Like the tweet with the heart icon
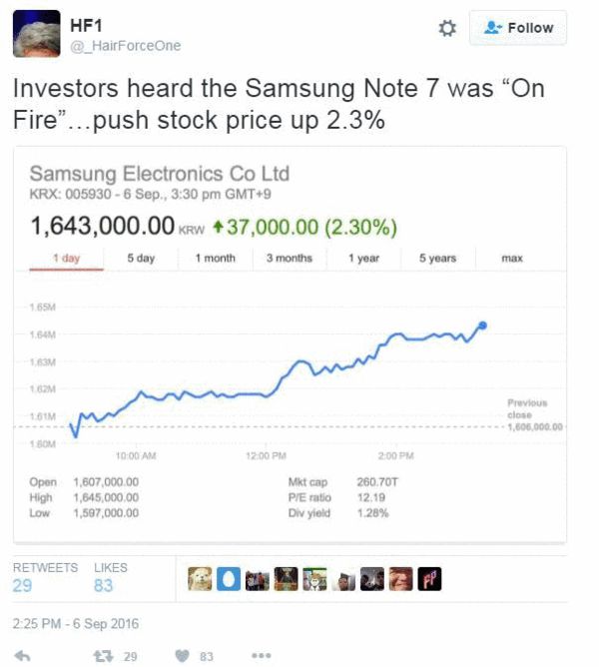Image resolution: width=599 pixels, height=667 pixels. pos(183,655)
